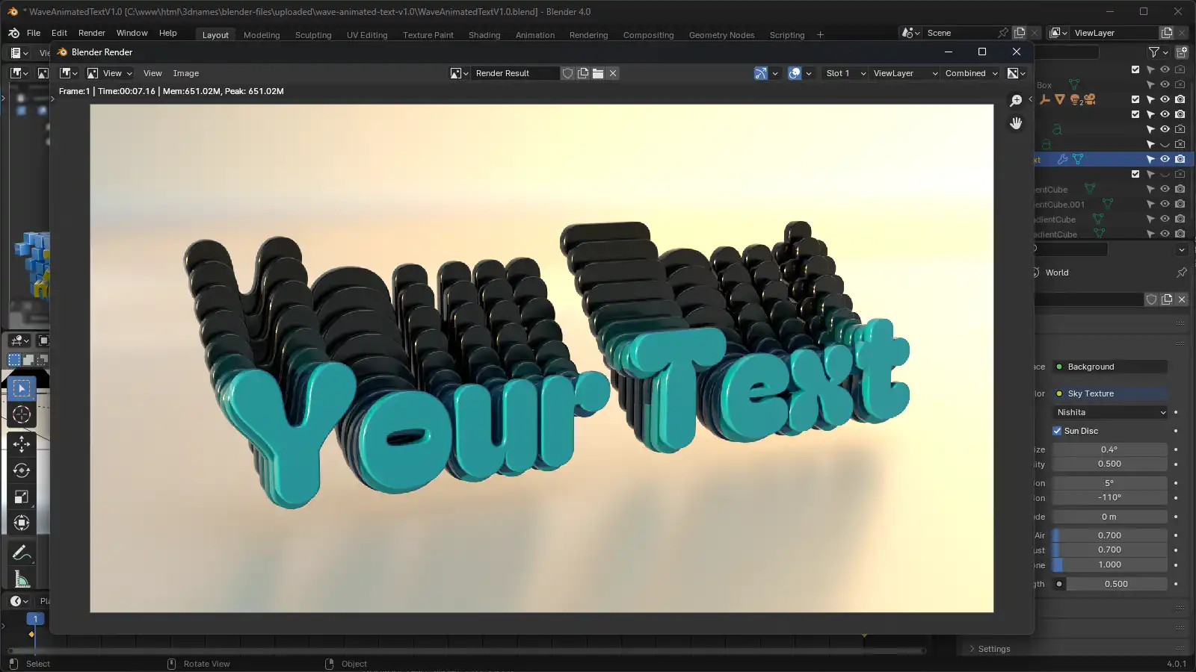This screenshot has height=672, width=1196.
Task: Toggle render camera on selected outliner row
Action: coord(1180,159)
